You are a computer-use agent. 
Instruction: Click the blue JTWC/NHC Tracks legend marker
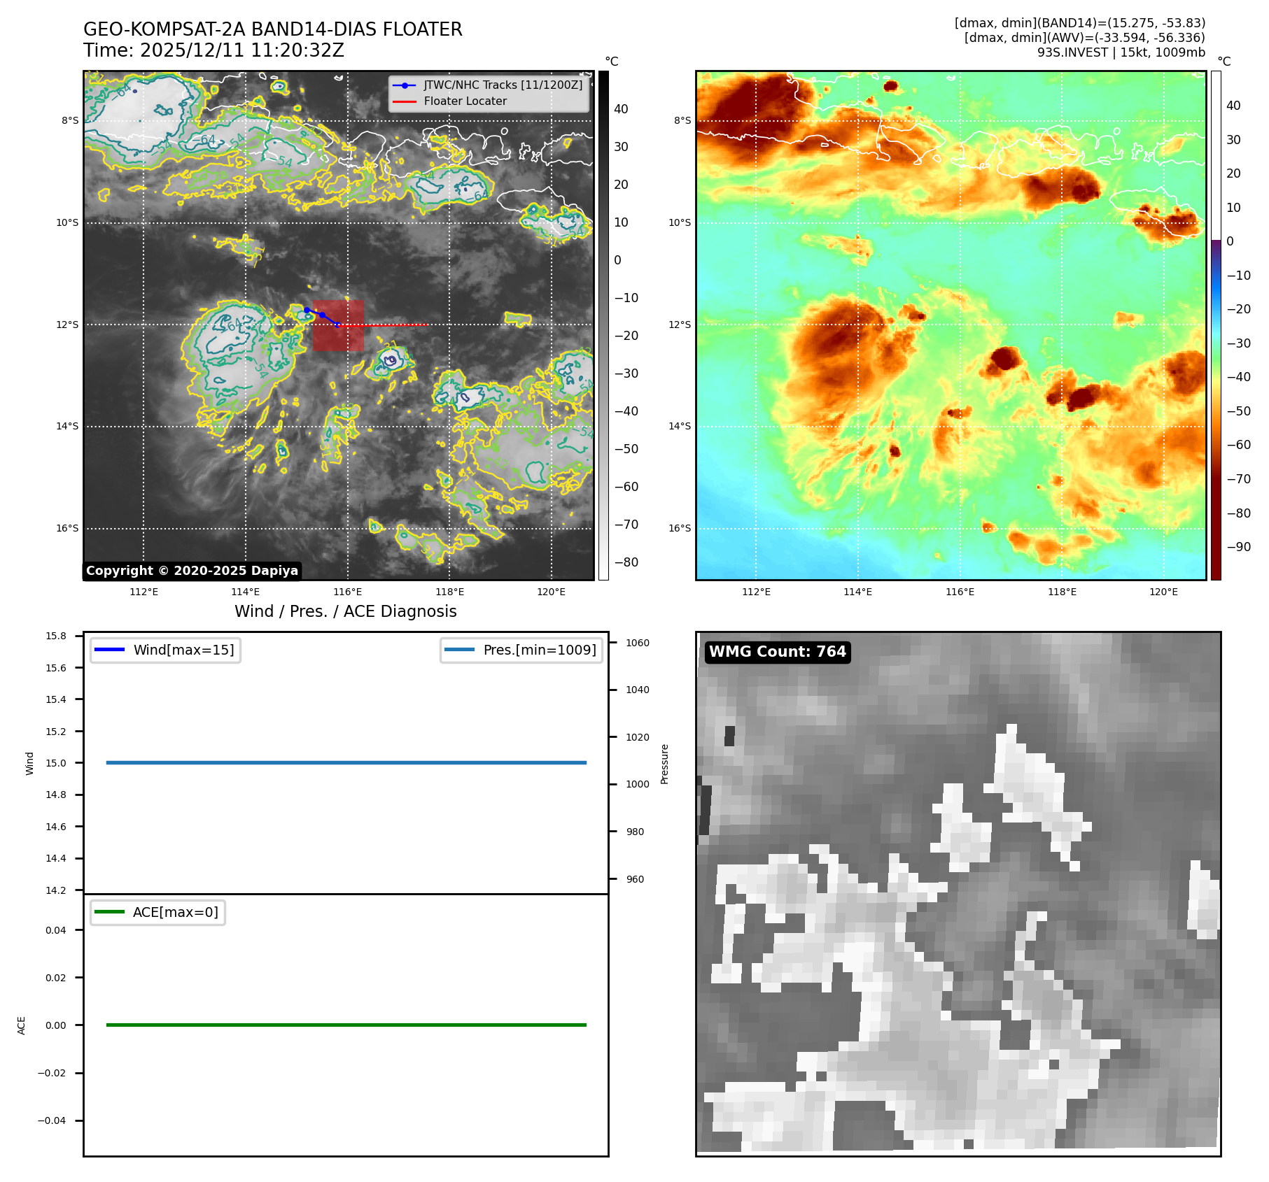tap(405, 85)
